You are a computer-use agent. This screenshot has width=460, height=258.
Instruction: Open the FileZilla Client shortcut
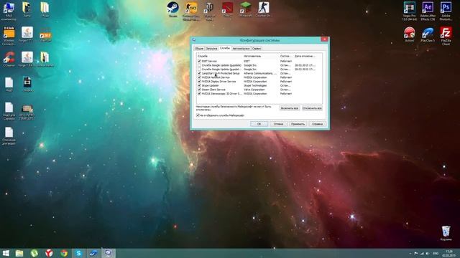point(446,36)
